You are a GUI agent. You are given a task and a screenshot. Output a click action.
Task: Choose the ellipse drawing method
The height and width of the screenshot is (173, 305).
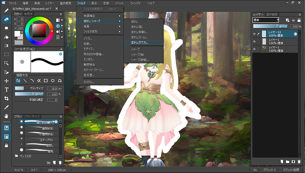click(x=52, y=80)
